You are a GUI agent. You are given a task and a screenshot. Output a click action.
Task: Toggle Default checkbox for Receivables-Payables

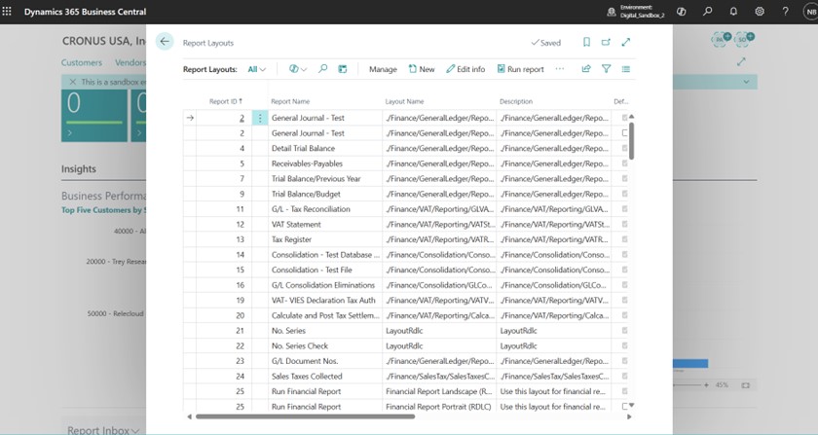tap(624, 163)
